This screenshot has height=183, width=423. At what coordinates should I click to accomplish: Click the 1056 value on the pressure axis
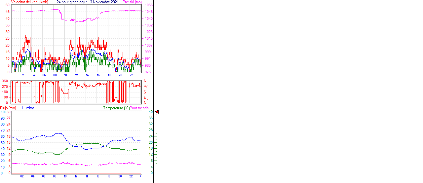(x=148, y=5)
